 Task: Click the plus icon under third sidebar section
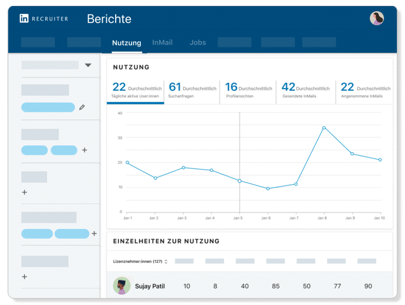pyautogui.click(x=25, y=192)
